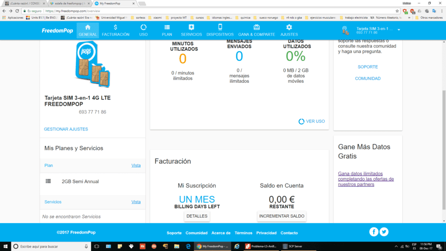Expand the Tarjeta SIM 3-en-1 account dropdown
This screenshot has height=251, width=446.
[399, 30]
